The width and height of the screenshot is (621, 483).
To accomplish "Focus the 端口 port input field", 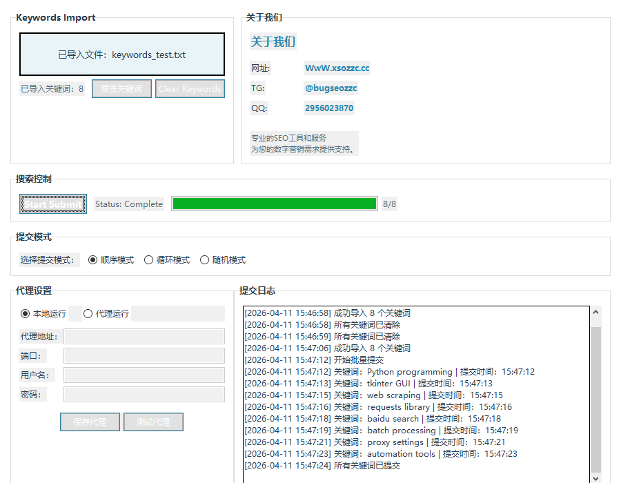I will 144,356.
